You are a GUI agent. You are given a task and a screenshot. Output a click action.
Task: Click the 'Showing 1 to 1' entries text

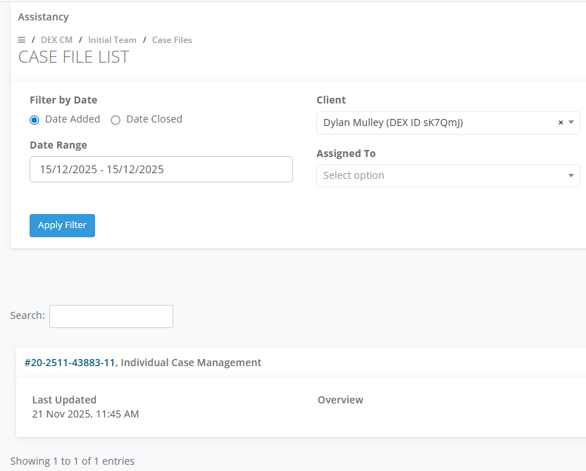[x=72, y=461]
